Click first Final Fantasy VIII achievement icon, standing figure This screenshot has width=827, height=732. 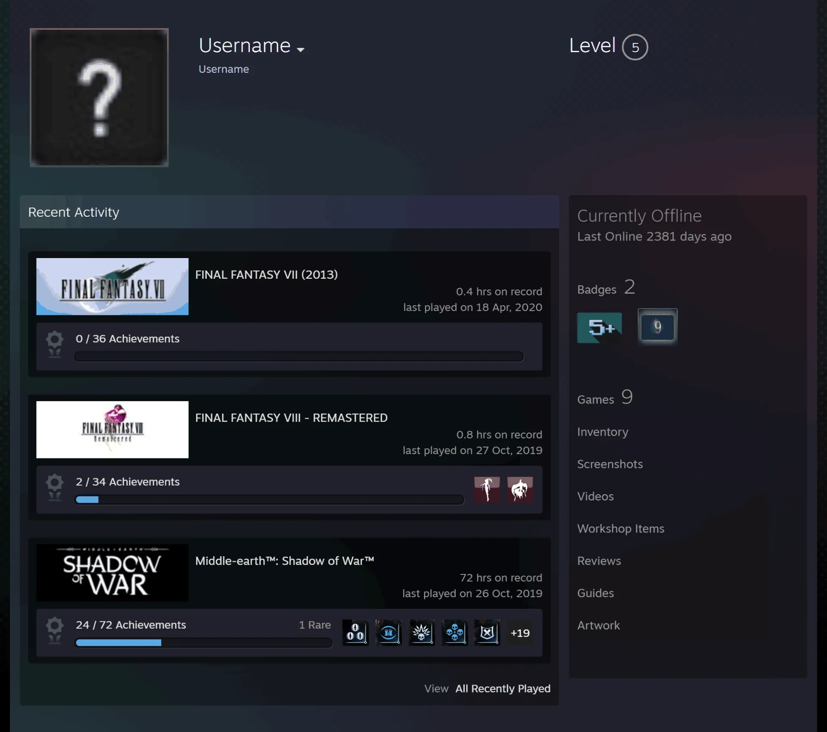click(x=487, y=489)
